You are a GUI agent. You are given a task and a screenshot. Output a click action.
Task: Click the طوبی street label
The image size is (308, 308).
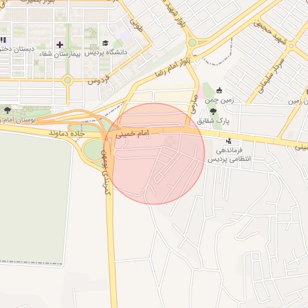click(x=136, y=25)
